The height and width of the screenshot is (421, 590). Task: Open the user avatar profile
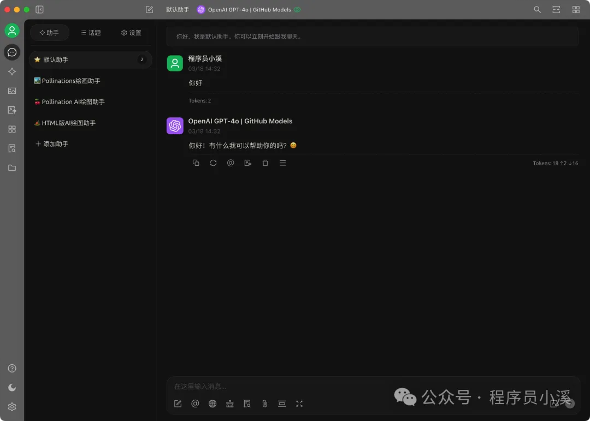(12, 31)
